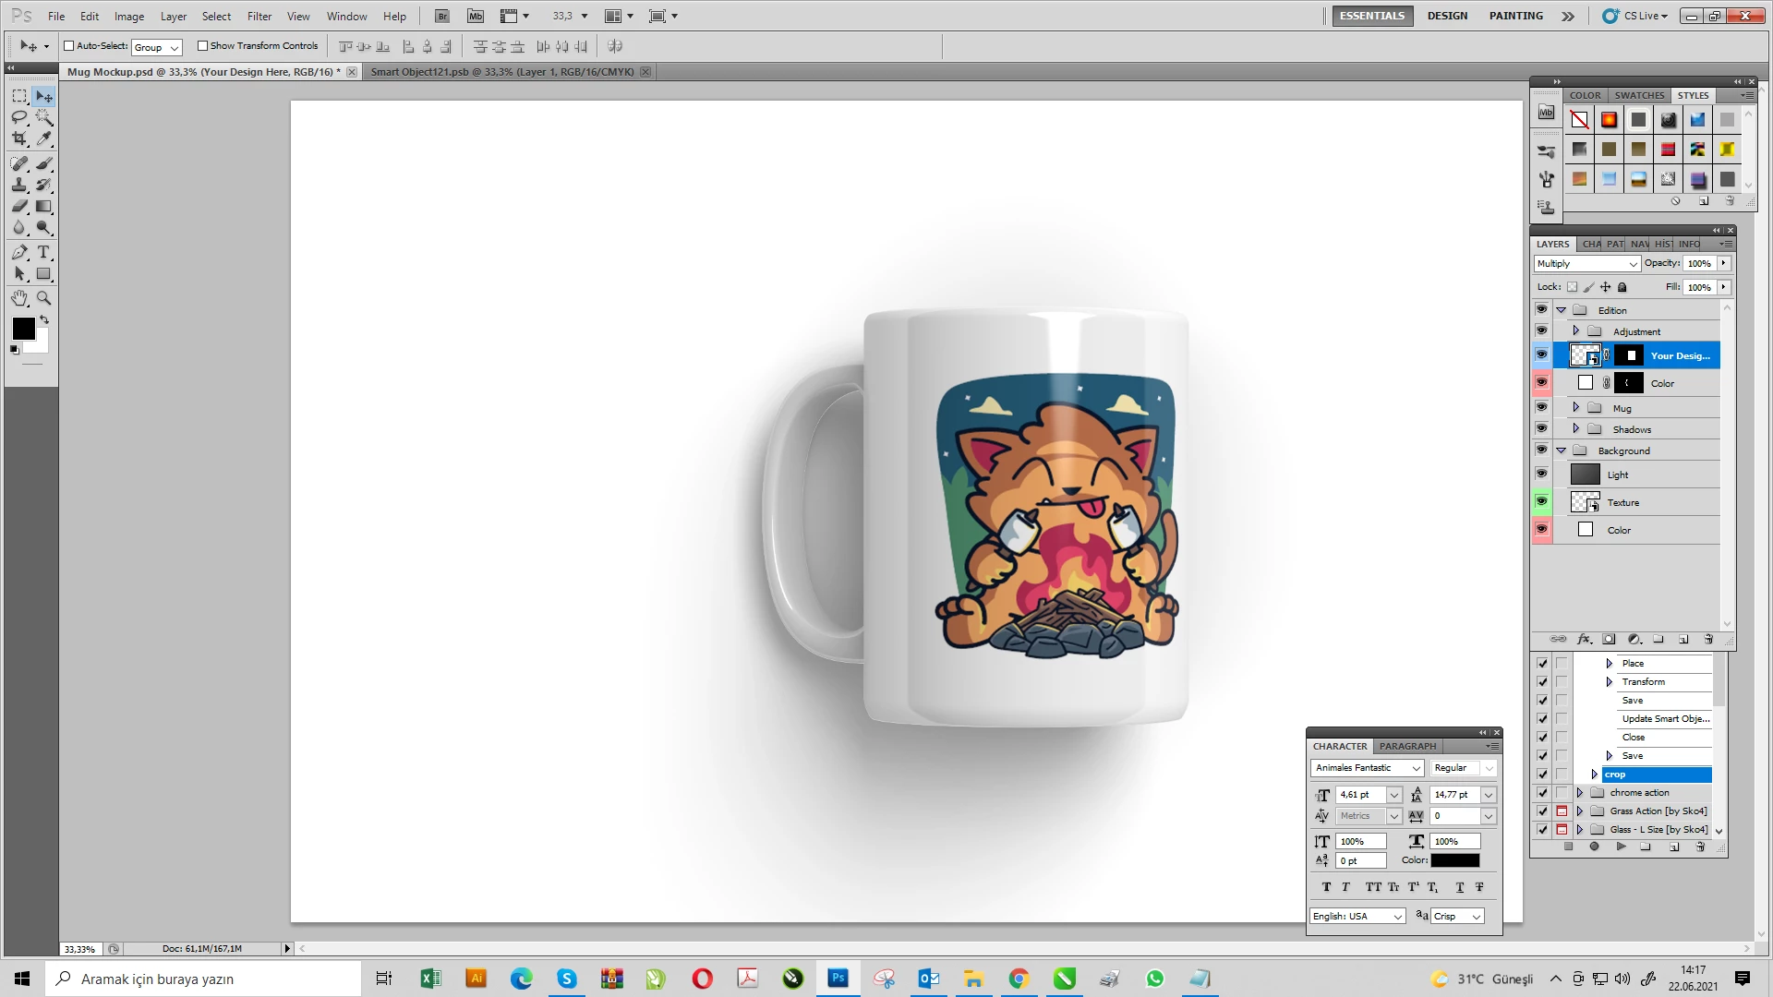Switch to the Smart Object121.psb tab
The height and width of the screenshot is (997, 1773).
click(x=501, y=72)
